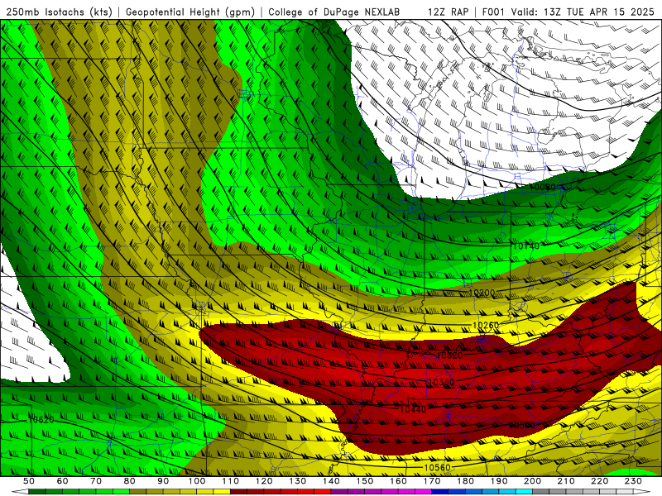Pick the darkest green swatch after 50

37,492
